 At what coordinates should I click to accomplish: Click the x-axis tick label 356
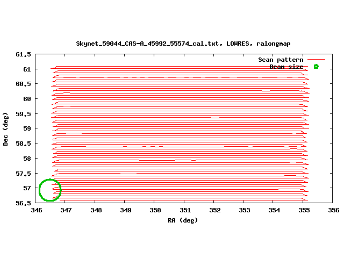click(334, 210)
